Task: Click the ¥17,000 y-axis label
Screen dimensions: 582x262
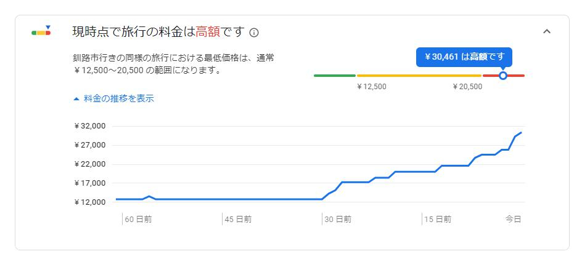Action: [90, 183]
